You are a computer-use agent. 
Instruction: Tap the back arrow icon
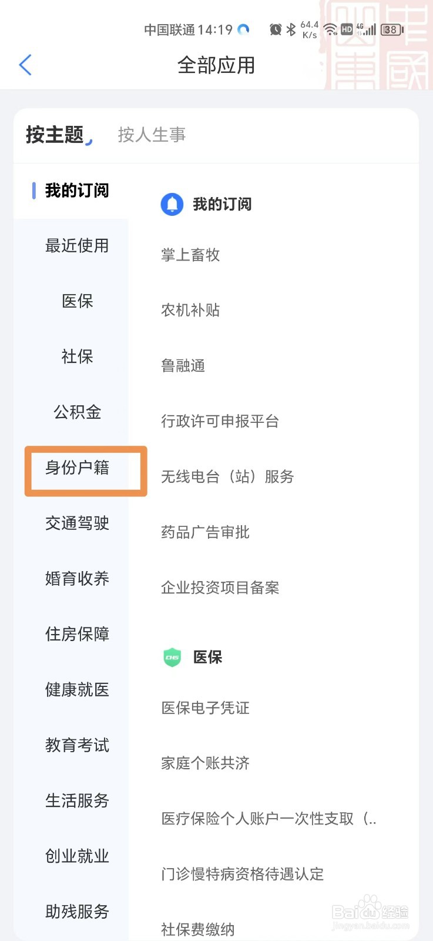click(25, 65)
